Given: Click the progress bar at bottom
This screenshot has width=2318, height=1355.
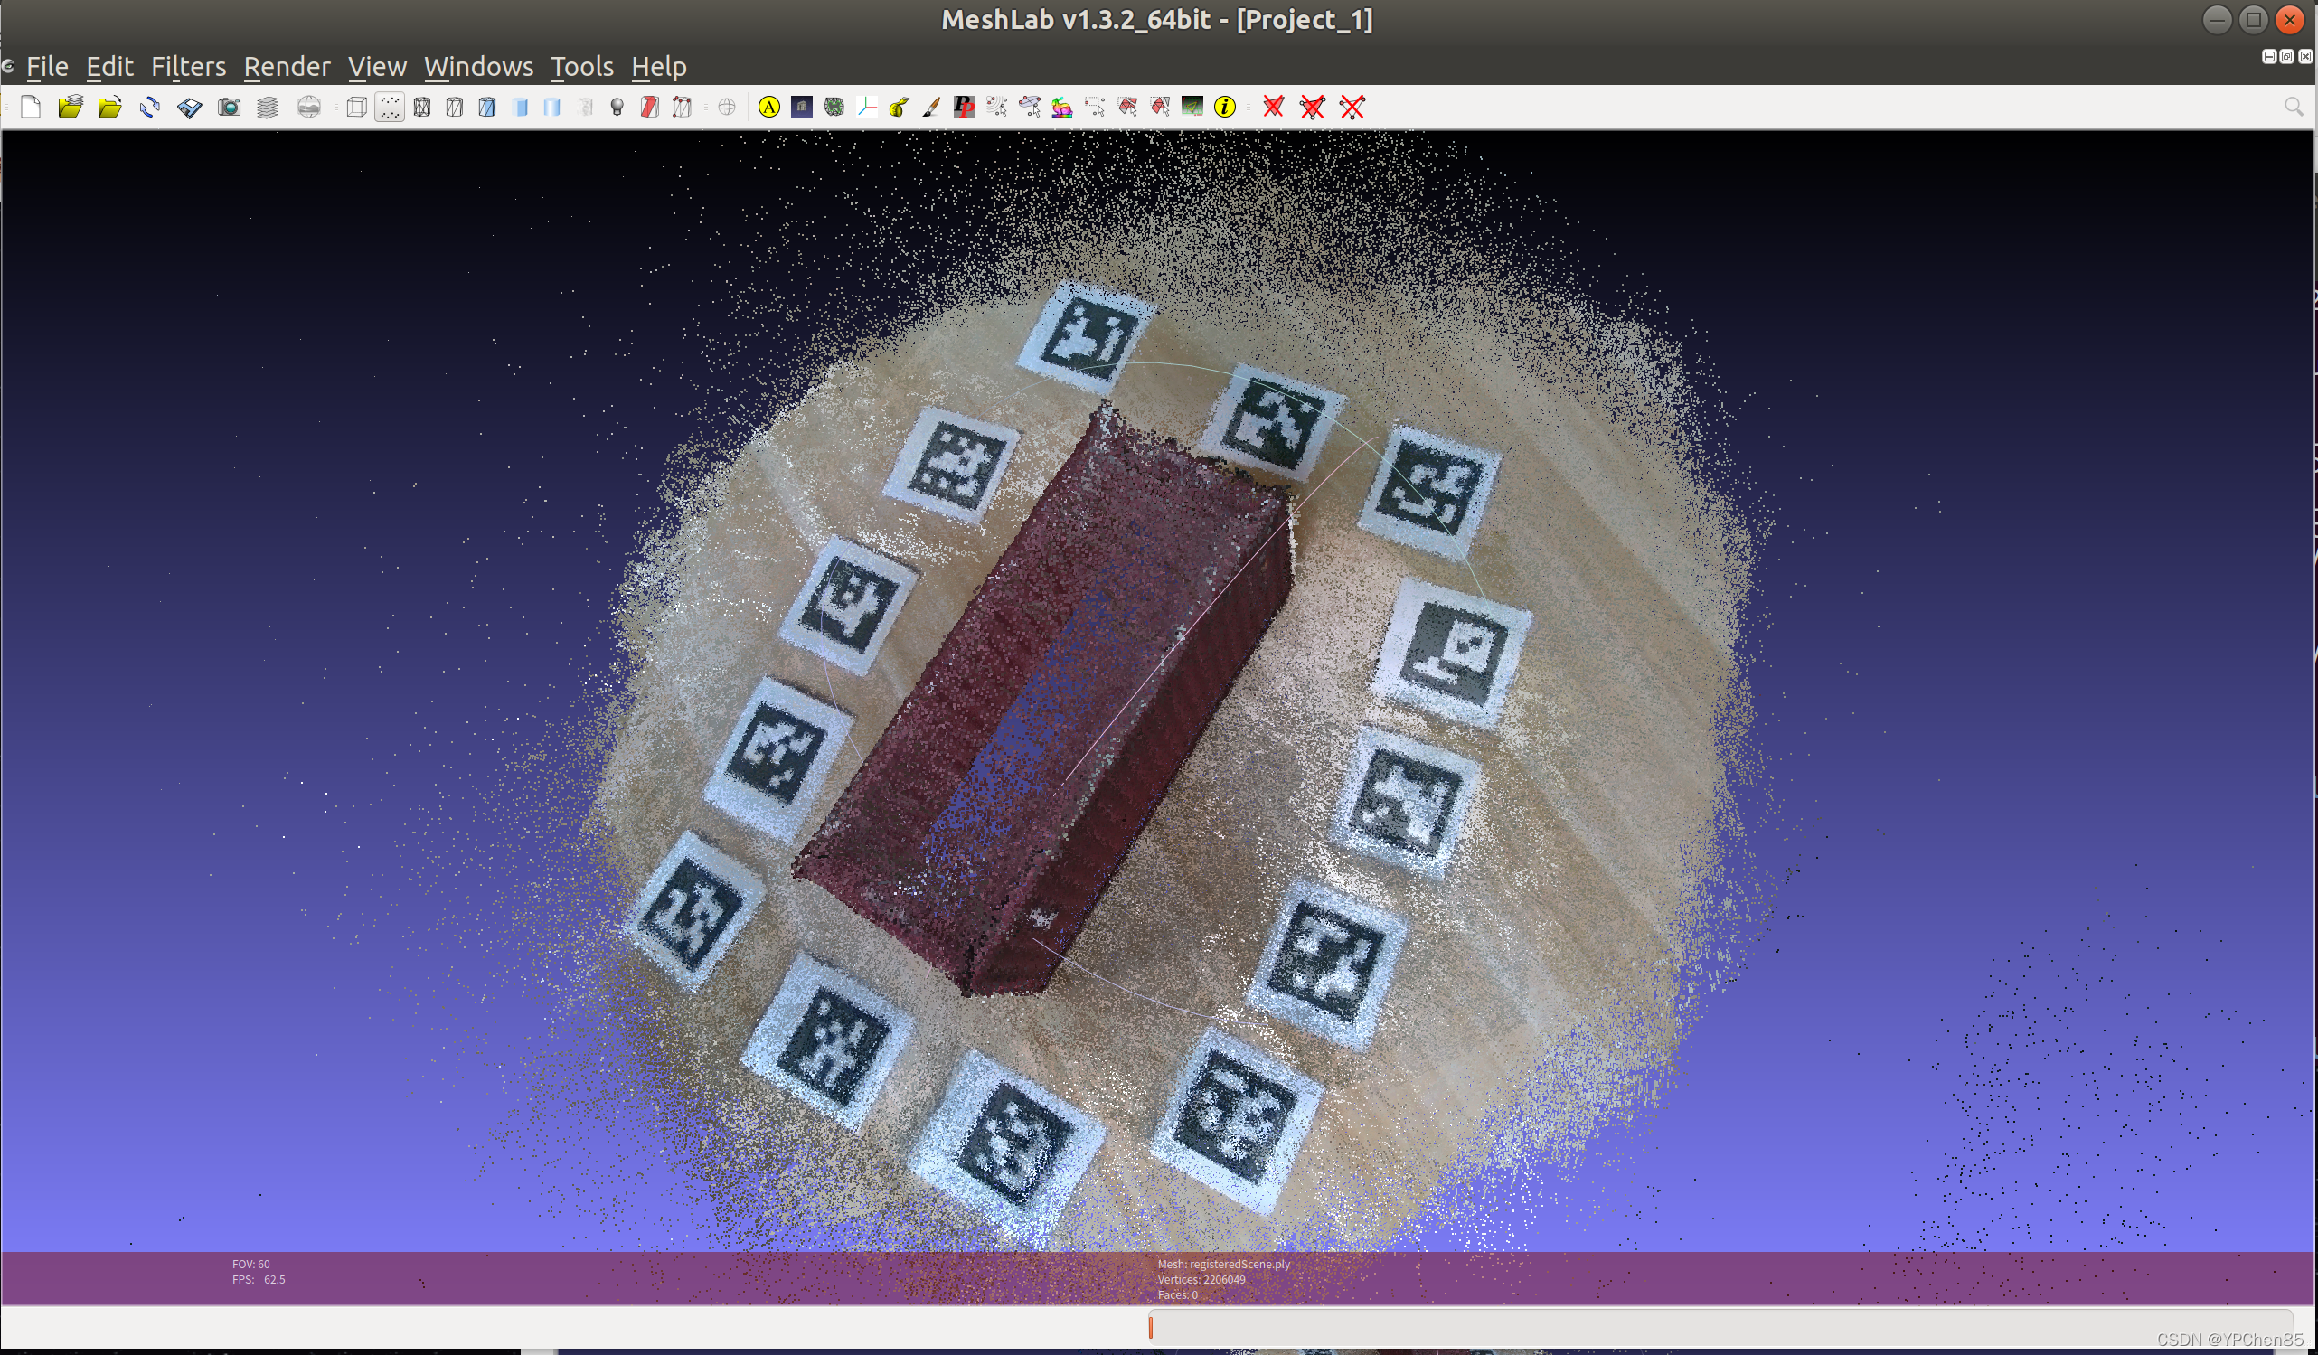Looking at the screenshot, I should [1720, 1326].
